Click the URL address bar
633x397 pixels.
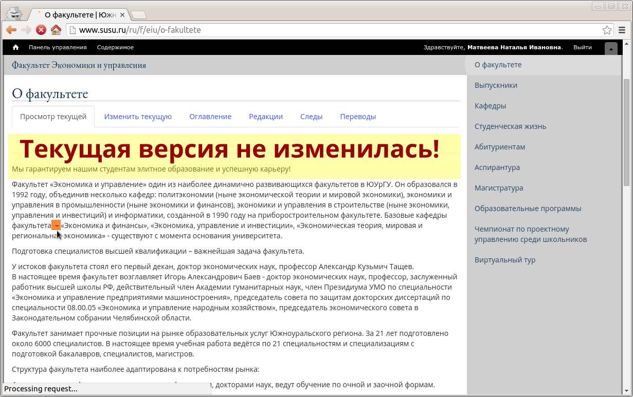coord(334,30)
